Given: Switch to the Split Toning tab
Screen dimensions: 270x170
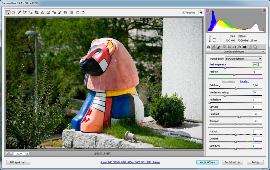Looking at the screenshot, I should (x=229, y=47).
